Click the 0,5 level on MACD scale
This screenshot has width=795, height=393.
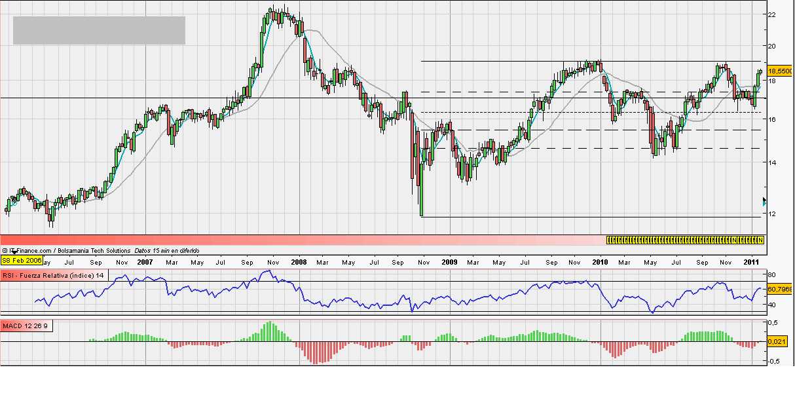773,323
